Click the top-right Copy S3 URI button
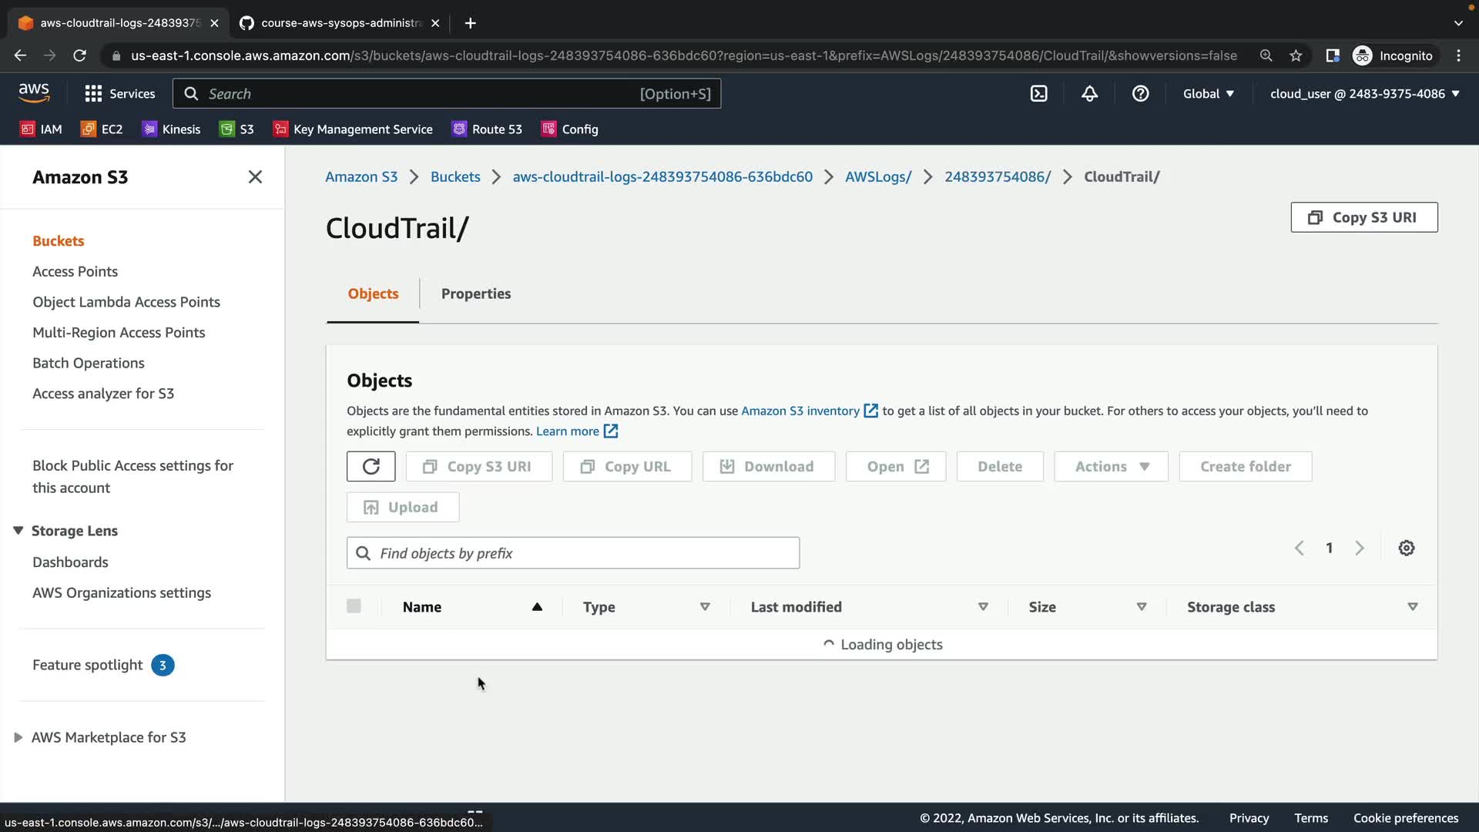Image resolution: width=1479 pixels, height=832 pixels. [x=1363, y=217]
